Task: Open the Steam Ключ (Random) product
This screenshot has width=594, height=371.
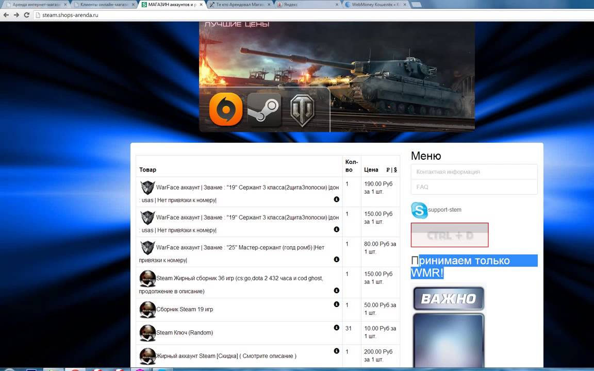Action: pyautogui.click(x=185, y=333)
